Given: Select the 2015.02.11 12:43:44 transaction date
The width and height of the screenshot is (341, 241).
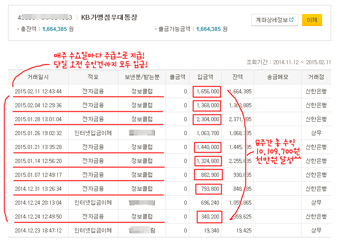Looking at the screenshot, I should tap(38, 92).
